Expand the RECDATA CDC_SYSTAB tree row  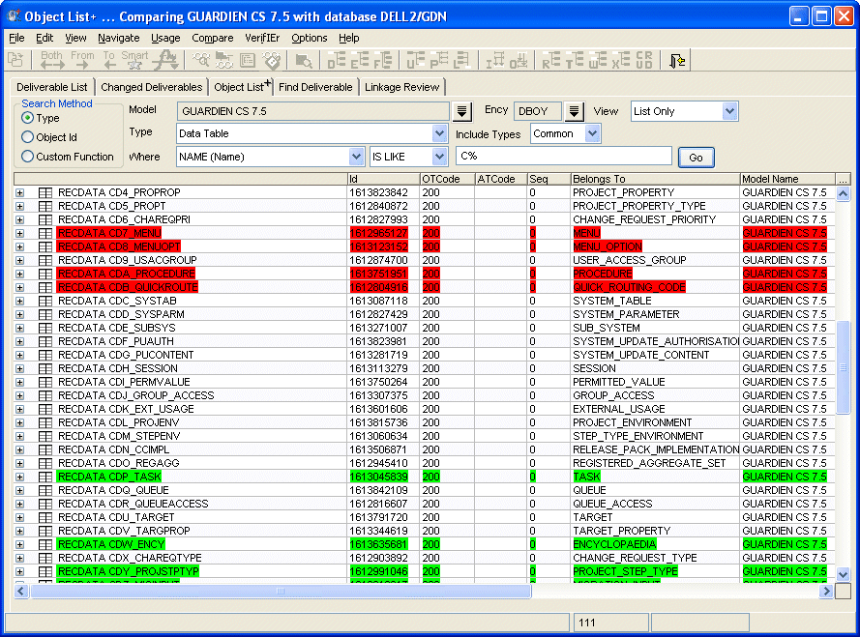(x=20, y=302)
